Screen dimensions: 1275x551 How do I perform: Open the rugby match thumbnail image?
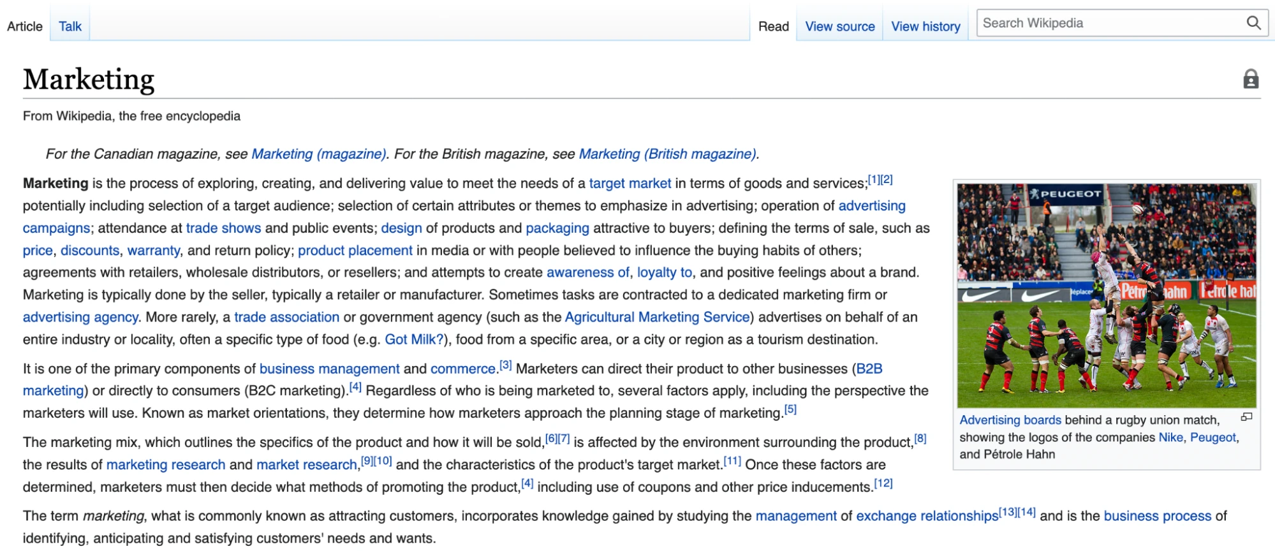coord(1106,295)
